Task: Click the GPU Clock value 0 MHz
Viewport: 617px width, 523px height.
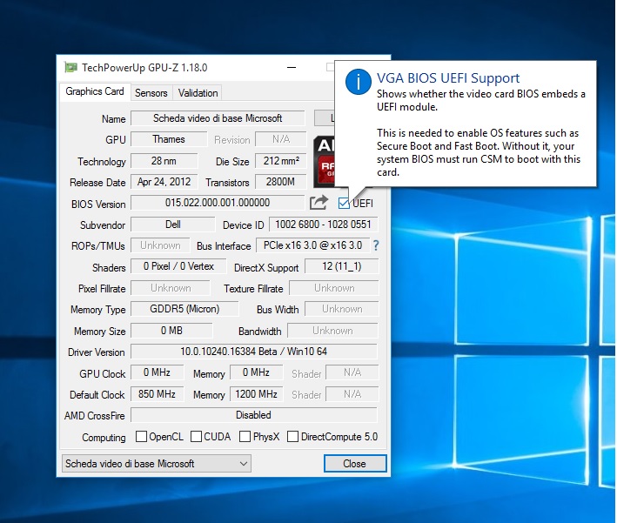Action: coord(157,372)
